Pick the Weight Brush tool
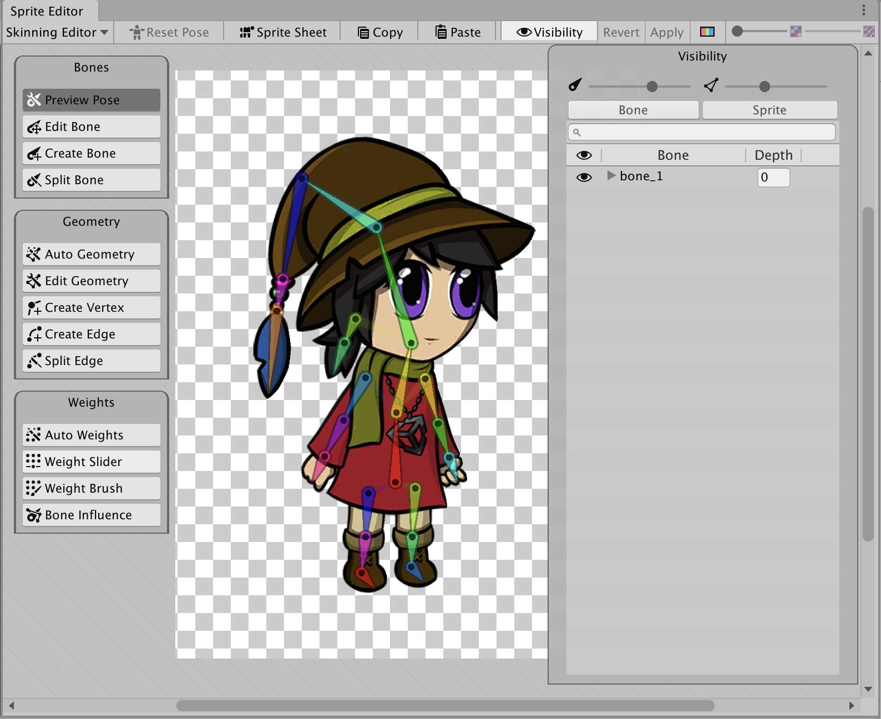 pos(92,489)
